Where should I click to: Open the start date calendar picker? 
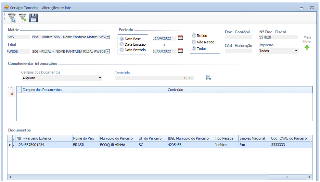pyautogui.click(x=181, y=38)
